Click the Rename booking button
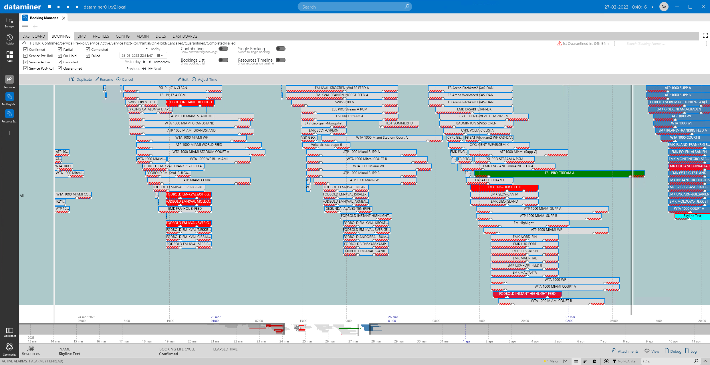Screen dimensions: 710x365 tap(104, 79)
